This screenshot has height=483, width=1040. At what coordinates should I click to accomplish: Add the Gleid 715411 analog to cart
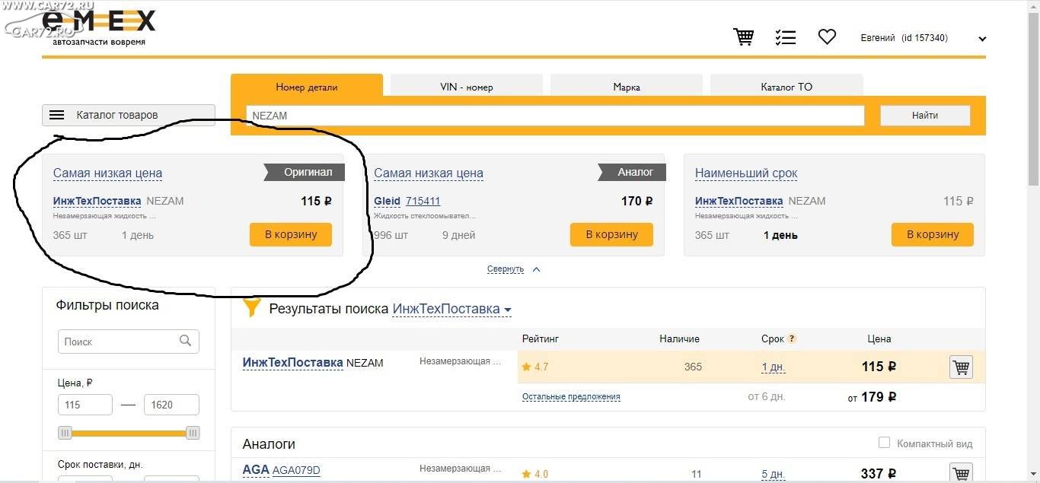click(611, 234)
